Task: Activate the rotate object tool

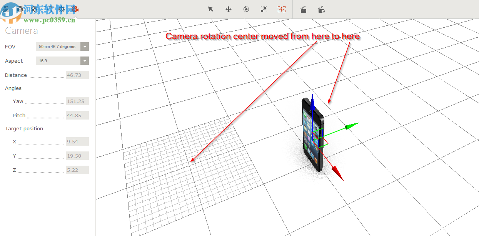Action: point(246,9)
